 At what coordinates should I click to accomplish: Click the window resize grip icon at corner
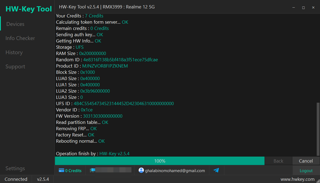pos(318,181)
